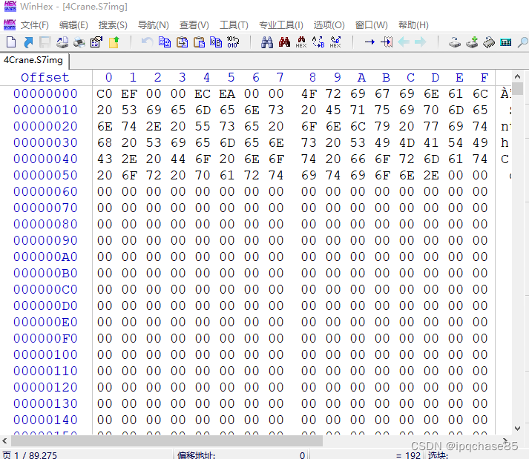Click hex byte 2E in row 00000040
529x459 pixels.
(129, 159)
